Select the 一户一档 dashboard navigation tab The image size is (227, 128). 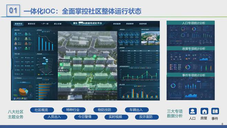pyautogui.click(x=45, y=24)
